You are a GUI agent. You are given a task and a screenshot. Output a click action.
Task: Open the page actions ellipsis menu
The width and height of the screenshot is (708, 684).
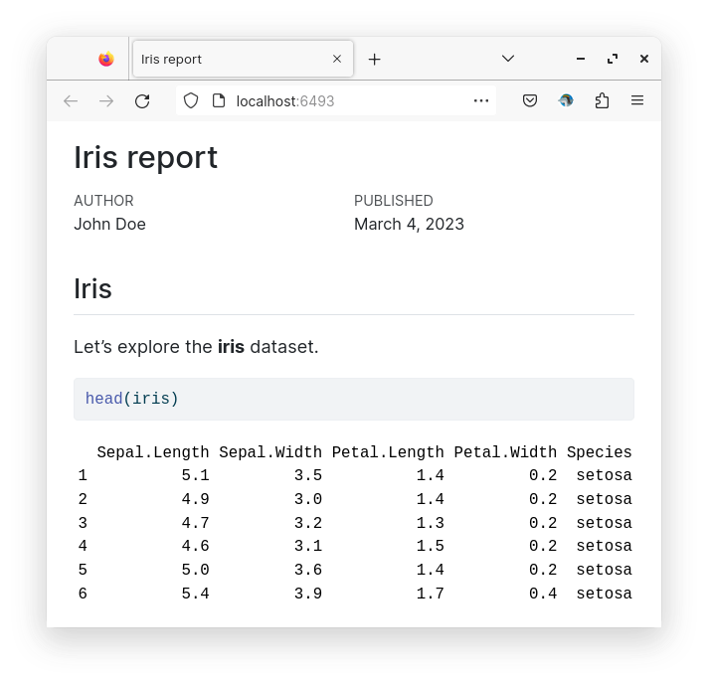click(481, 101)
